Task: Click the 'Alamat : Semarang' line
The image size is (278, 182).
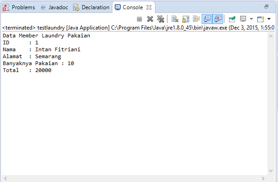Action: [x=32, y=56]
